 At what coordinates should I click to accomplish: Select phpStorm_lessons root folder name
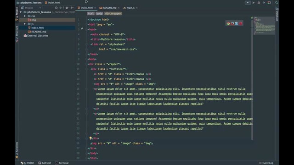pos(39,12)
